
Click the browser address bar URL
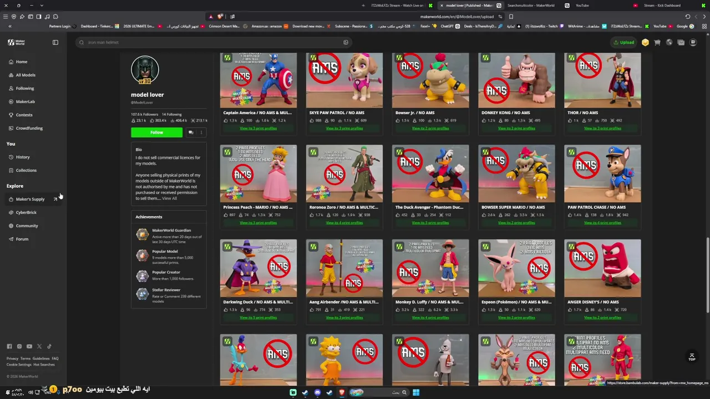coord(457,17)
